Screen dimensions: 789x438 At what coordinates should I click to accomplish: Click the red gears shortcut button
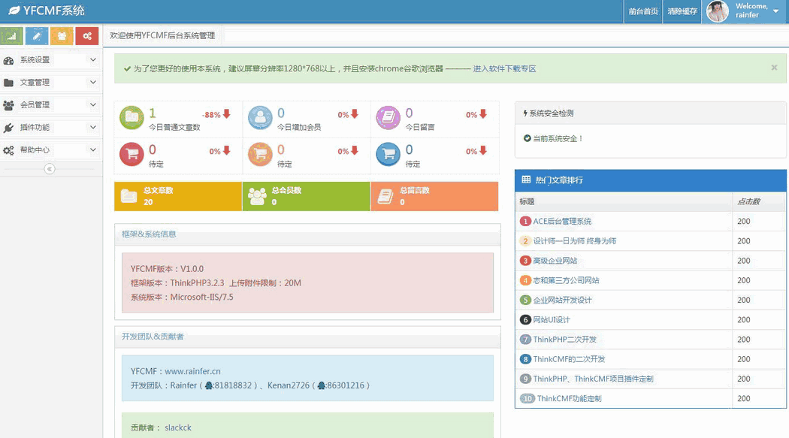pyautogui.click(x=87, y=36)
